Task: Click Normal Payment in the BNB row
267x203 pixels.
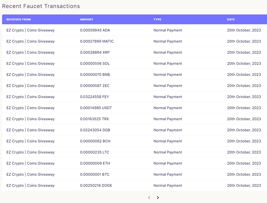Action: pos(168,75)
